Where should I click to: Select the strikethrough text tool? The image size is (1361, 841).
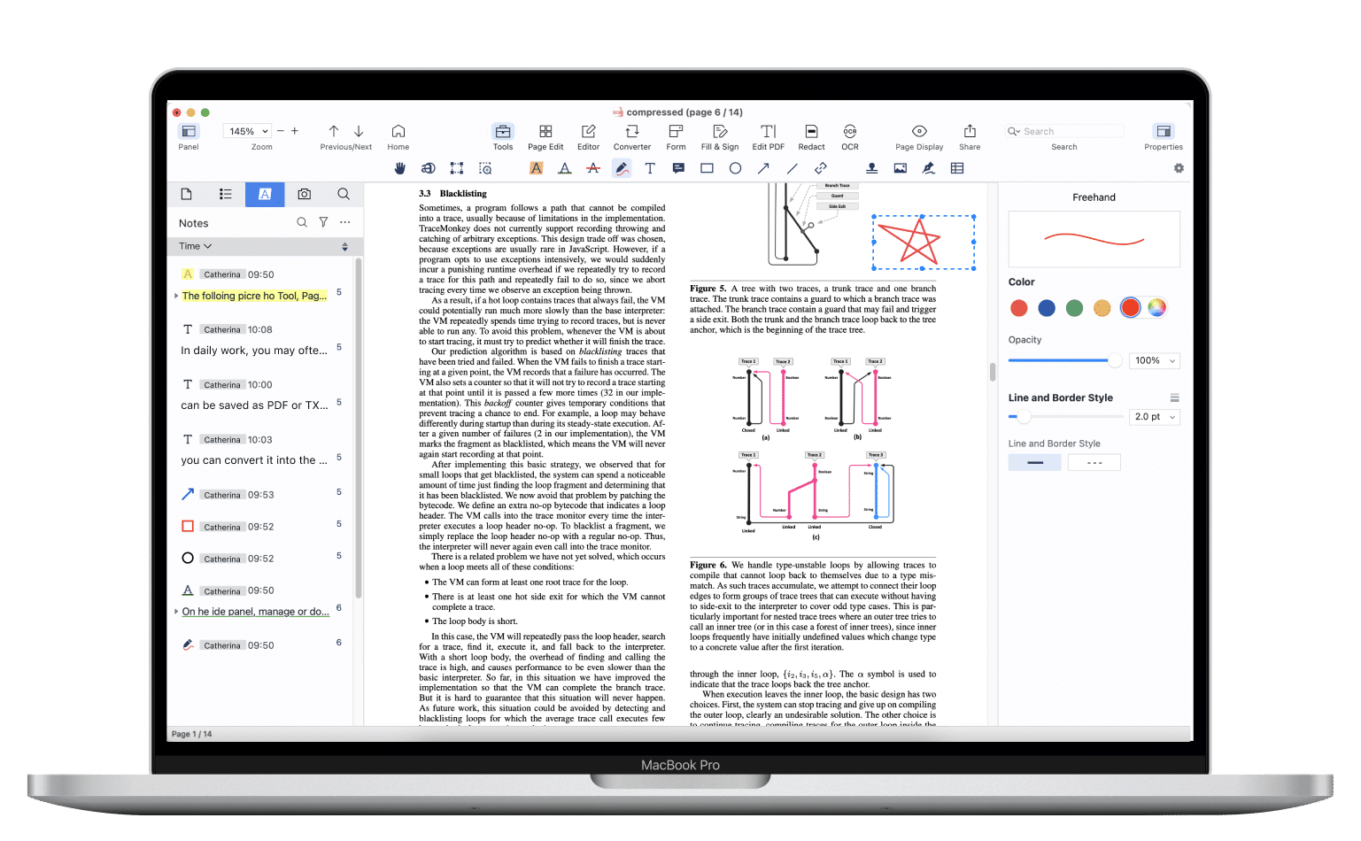click(x=593, y=168)
